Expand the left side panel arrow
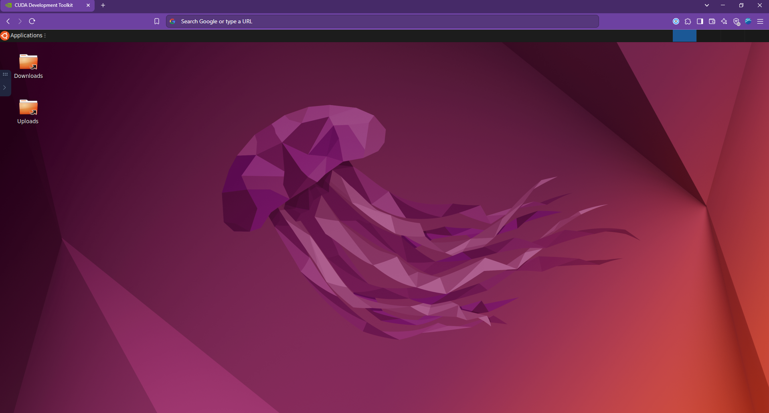The height and width of the screenshot is (413, 769). pos(5,87)
